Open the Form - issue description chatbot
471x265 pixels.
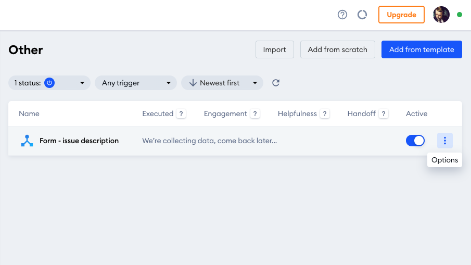point(79,141)
